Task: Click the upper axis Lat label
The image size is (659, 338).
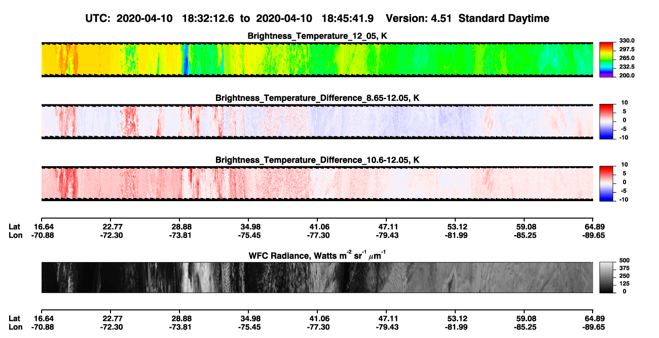Action: pyautogui.click(x=15, y=227)
